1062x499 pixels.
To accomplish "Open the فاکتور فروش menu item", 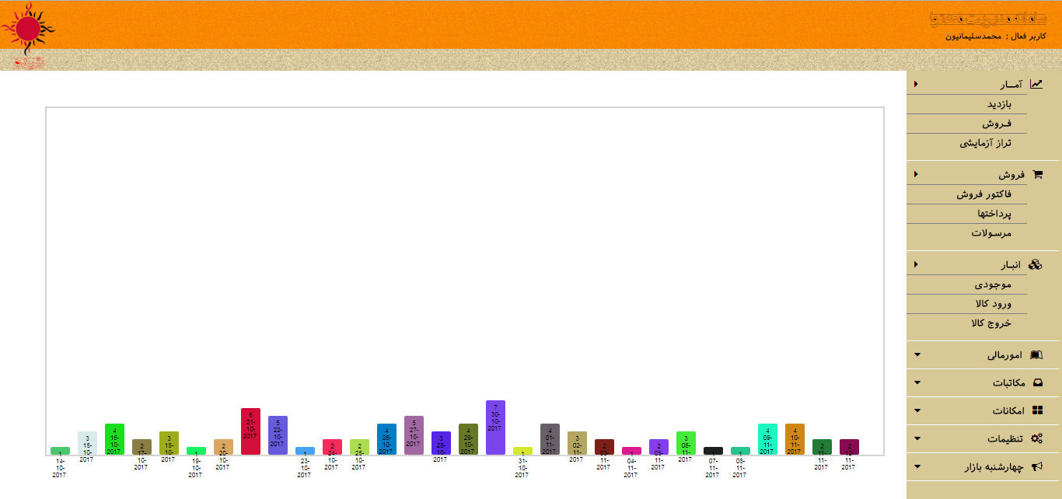I will 983,194.
